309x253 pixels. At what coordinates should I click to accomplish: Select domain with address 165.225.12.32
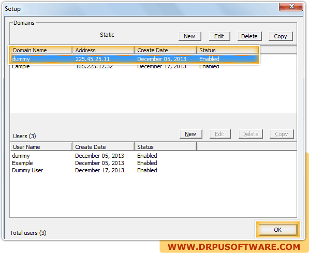(x=94, y=67)
